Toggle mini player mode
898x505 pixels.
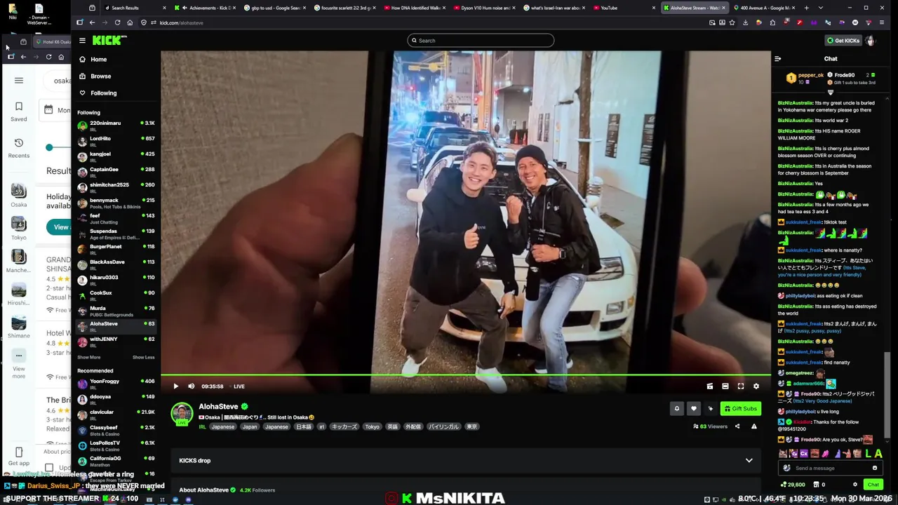click(x=710, y=386)
